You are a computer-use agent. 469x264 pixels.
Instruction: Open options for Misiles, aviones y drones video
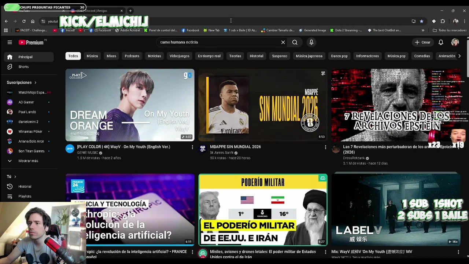325,252
